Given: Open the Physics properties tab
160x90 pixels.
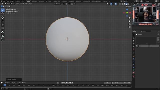Looking at the screenshot, I should click(x=134, y=64).
